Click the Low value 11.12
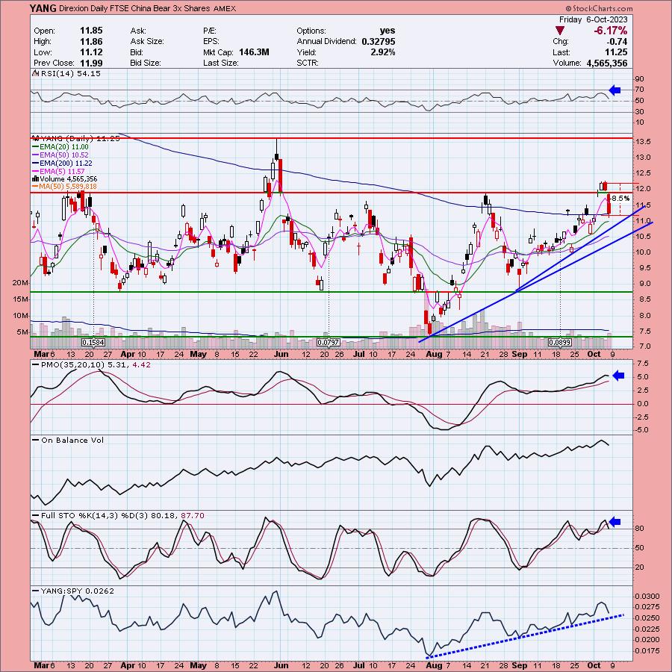This screenshot has width=672, height=672. (91, 52)
